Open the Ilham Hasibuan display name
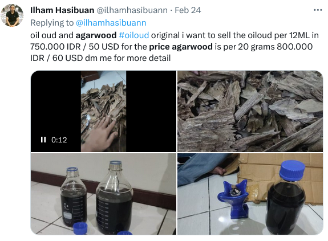The height and width of the screenshot is (241, 328). coord(62,10)
